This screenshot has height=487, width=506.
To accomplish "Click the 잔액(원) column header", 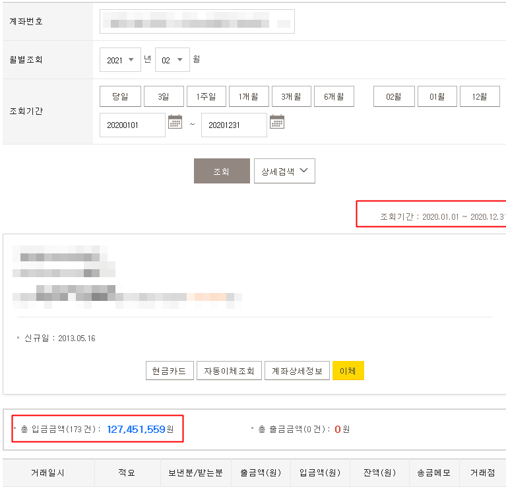I will [x=379, y=472].
